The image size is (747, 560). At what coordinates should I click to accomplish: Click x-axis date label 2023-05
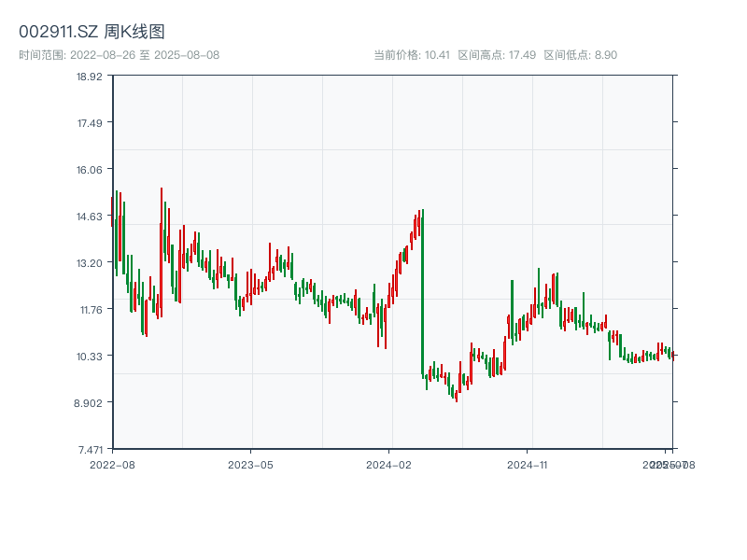click(250, 465)
